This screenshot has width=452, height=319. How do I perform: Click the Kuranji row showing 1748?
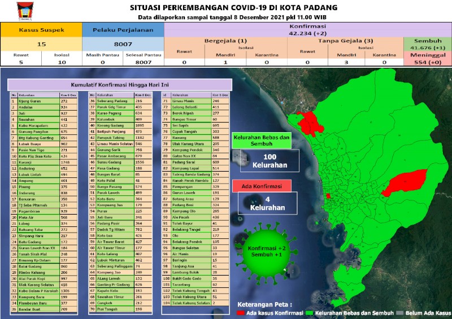click(44, 162)
